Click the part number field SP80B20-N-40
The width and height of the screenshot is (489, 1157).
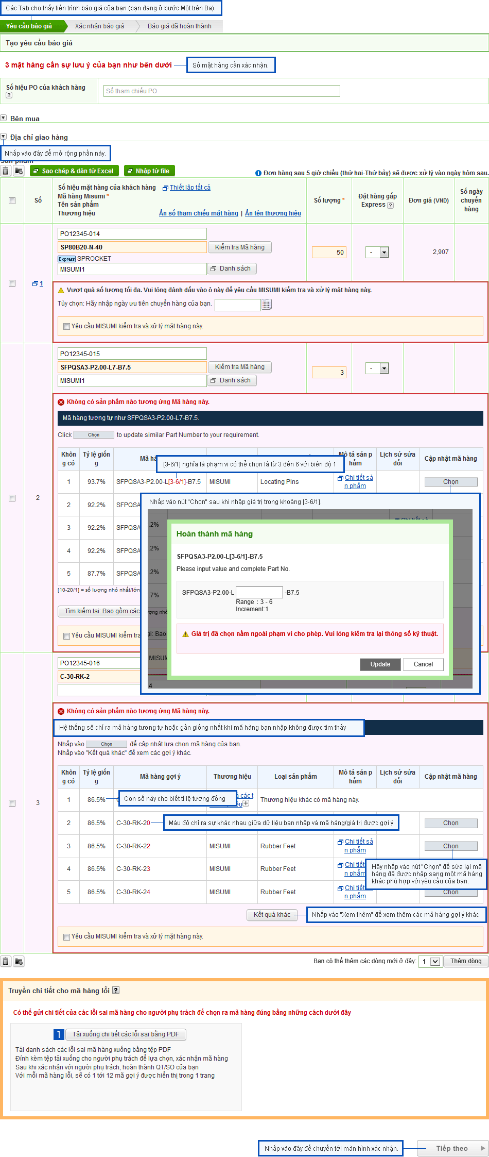coord(132,247)
